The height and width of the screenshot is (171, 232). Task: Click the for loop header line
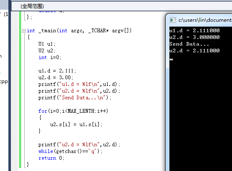pos(73,111)
